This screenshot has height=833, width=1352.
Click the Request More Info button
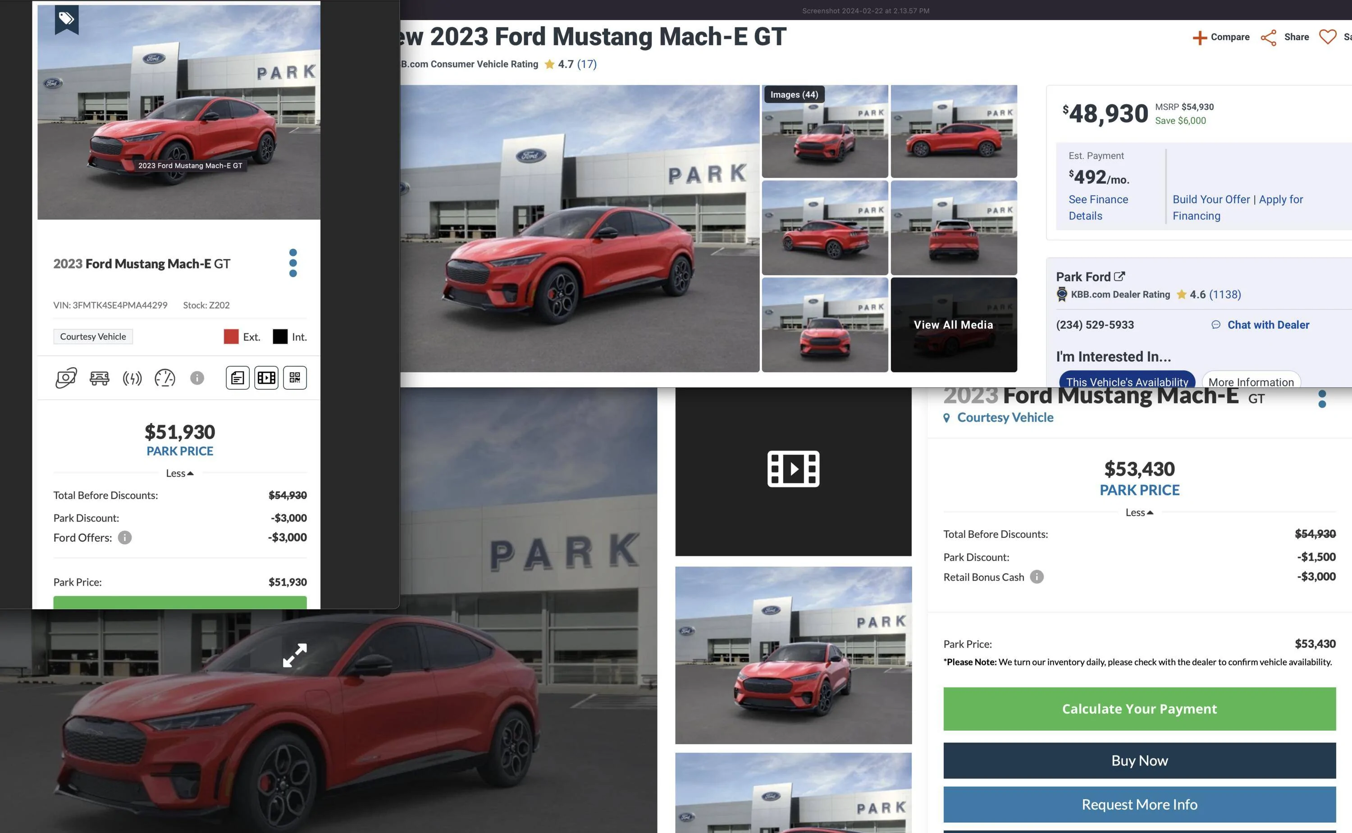(1139, 805)
